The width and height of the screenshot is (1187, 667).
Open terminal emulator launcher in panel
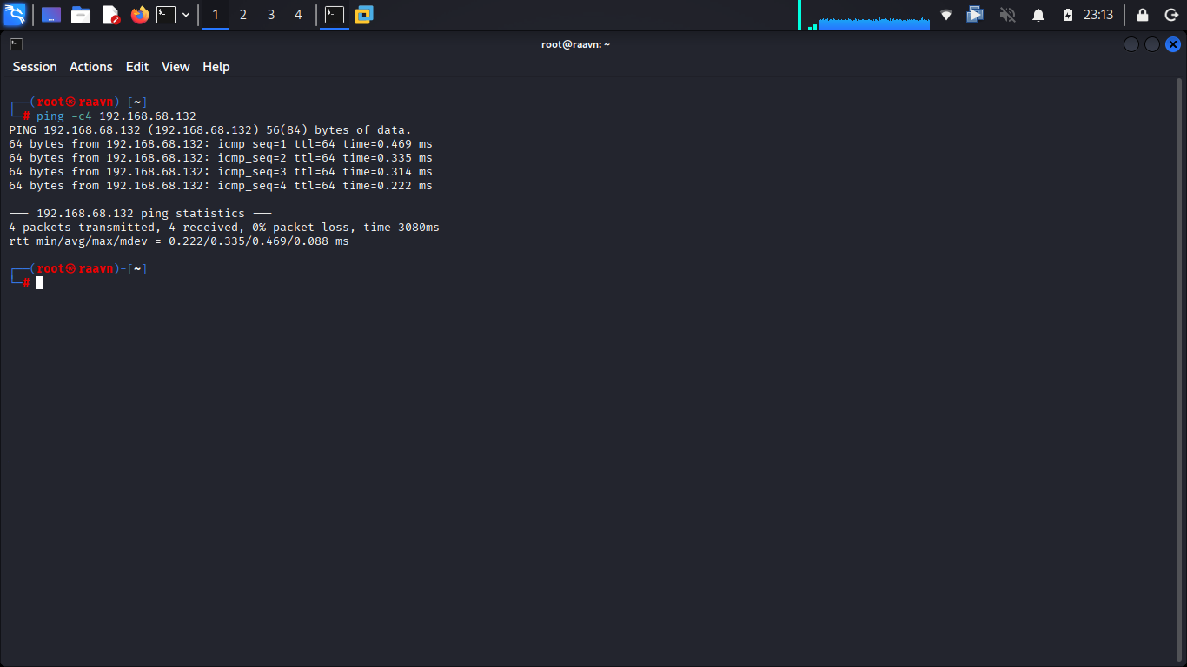pos(166,15)
